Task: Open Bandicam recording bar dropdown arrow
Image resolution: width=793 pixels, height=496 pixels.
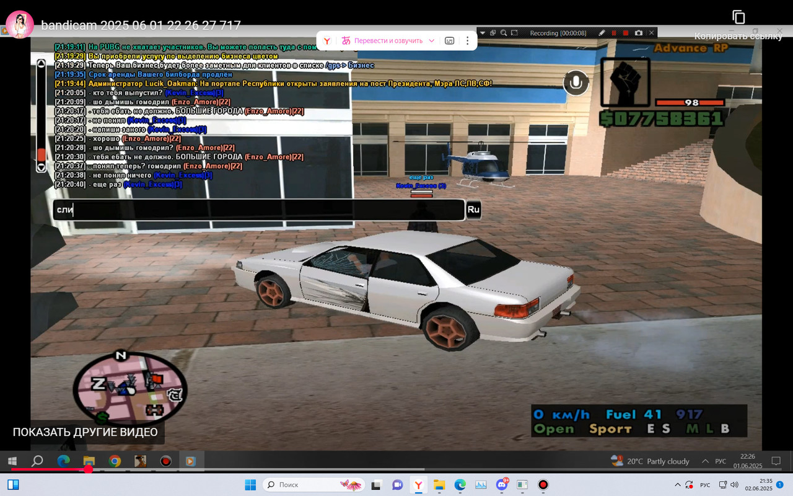Action: [482, 33]
